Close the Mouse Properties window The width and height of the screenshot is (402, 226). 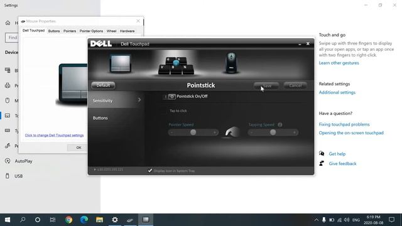pos(138,21)
